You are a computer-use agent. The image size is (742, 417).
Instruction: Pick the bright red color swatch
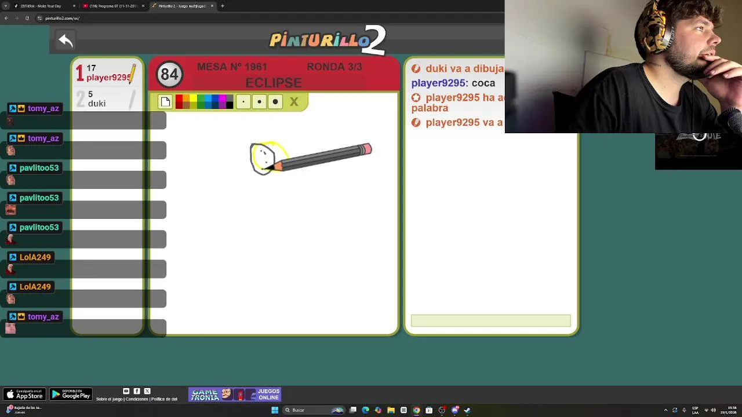179,99
